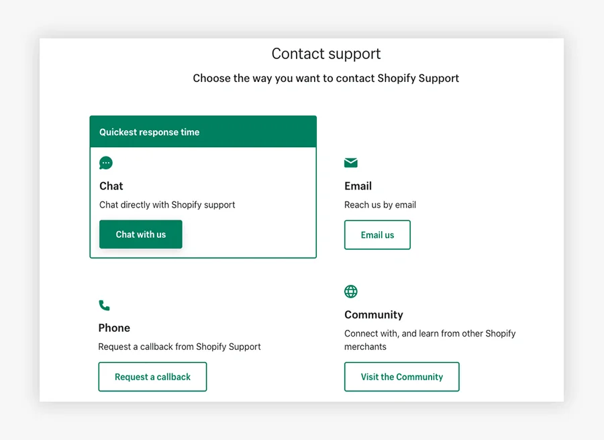The image size is (604, 440).
Task: Click the globe icon above Community
Action: pyautogui.click(x=350, y=291)
